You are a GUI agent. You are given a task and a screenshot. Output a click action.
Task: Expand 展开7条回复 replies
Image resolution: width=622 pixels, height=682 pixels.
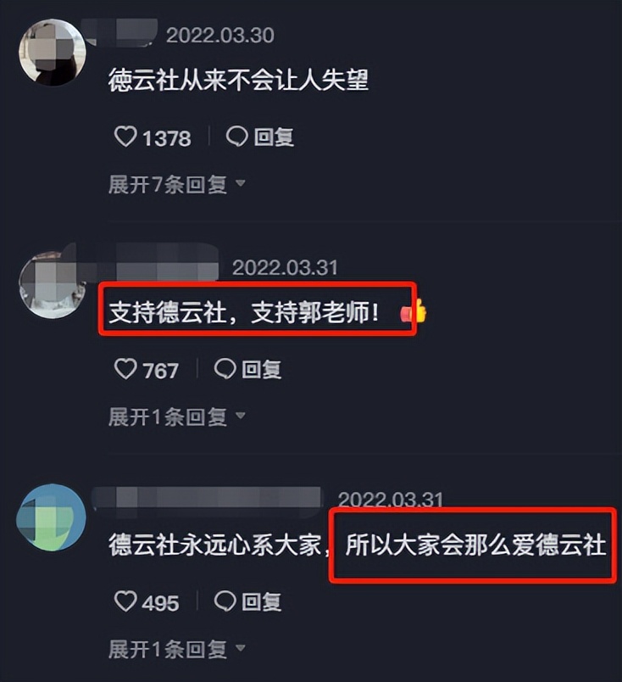coord(176,184)
